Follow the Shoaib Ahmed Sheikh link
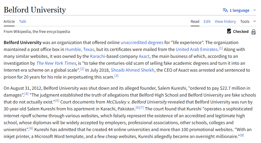This screenshot has width=261, height=143. click(x=132, y=70)
